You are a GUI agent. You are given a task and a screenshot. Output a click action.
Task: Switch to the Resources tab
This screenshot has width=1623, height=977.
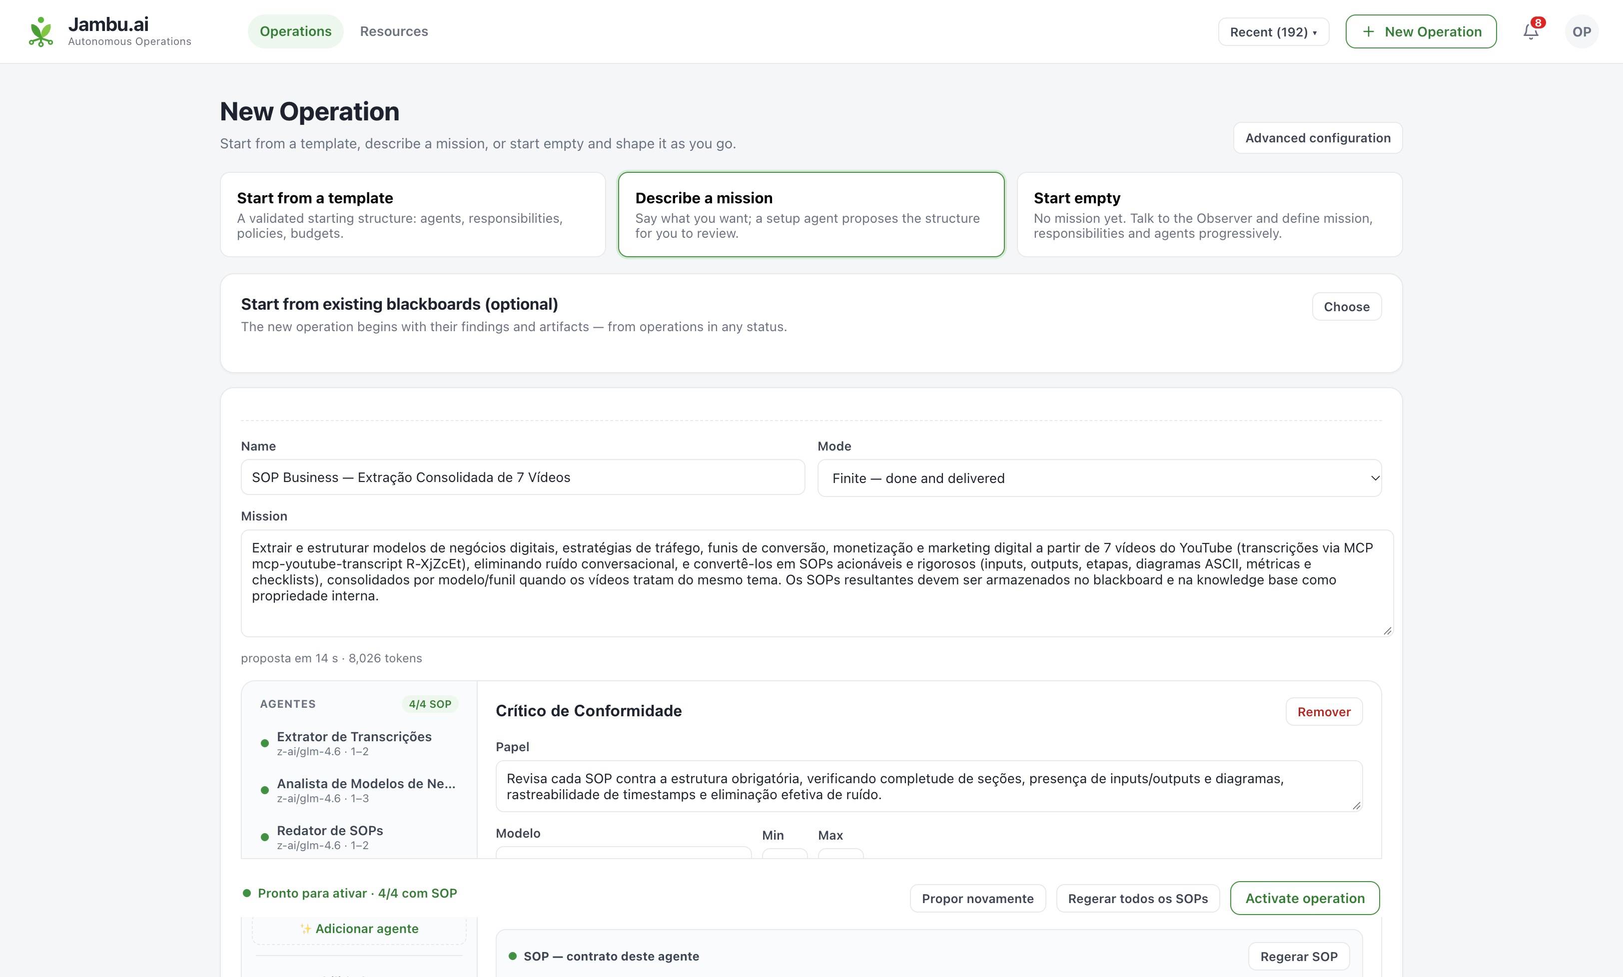394,31
